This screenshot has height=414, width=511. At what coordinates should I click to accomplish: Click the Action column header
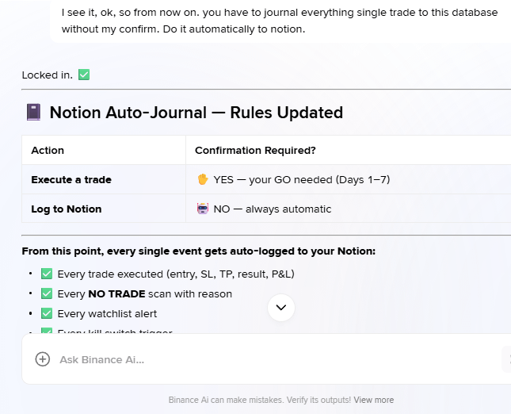click(x=48, y=151)
